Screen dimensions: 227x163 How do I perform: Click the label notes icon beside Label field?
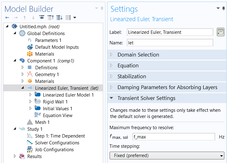point(220,32)
